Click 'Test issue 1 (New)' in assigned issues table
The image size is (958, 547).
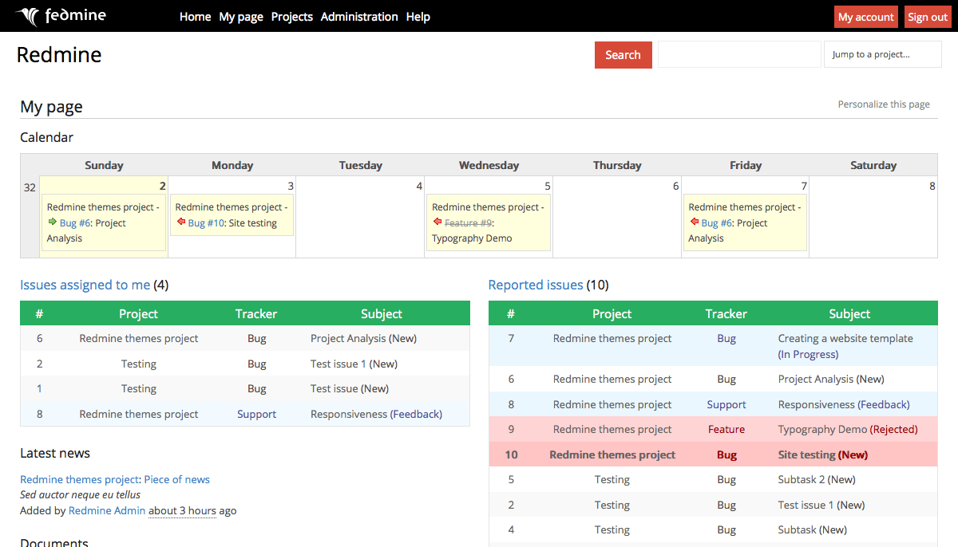(354, 364)
